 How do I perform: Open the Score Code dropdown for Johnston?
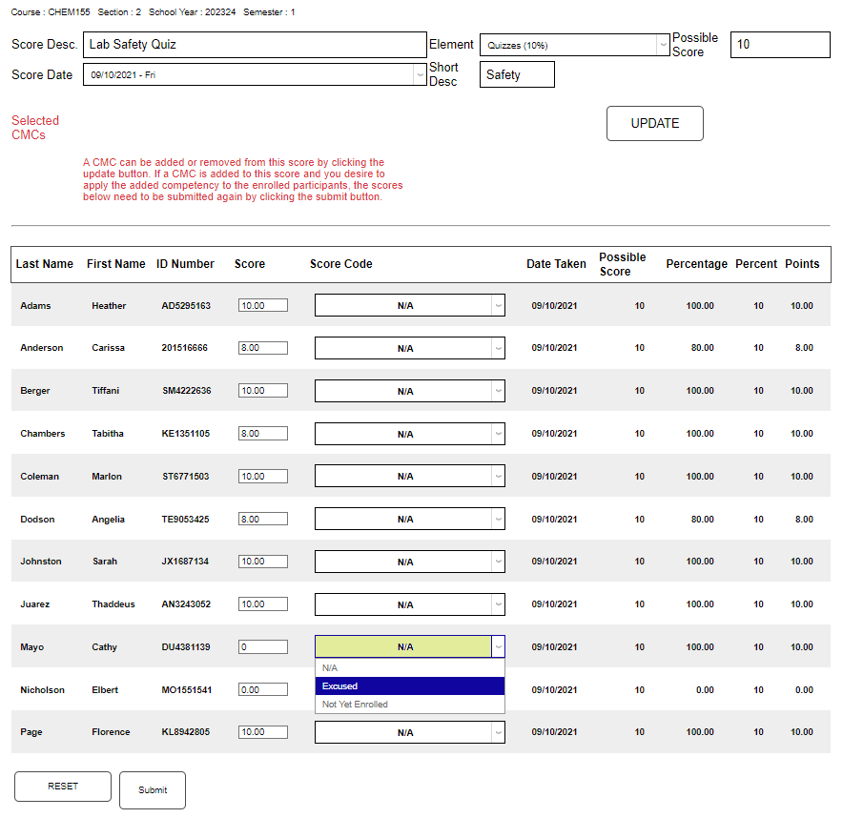(x=409, y=561)
